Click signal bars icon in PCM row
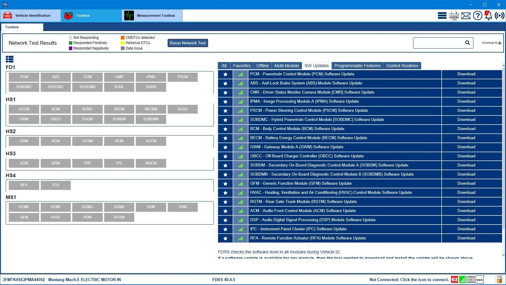 241,74
